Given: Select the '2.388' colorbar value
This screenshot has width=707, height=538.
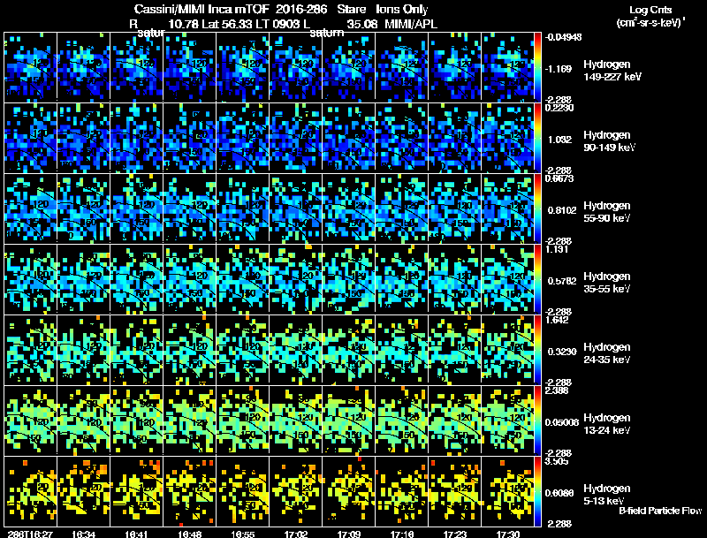Looking at the screenshot, I should click(557, 390).
